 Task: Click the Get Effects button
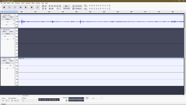tap(77, 9)
